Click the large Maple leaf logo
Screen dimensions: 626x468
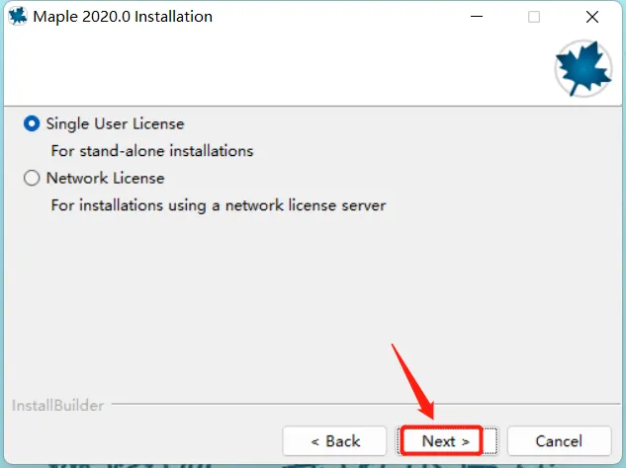[583, 68]
